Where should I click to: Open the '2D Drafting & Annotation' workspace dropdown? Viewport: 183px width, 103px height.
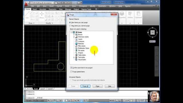42,3
